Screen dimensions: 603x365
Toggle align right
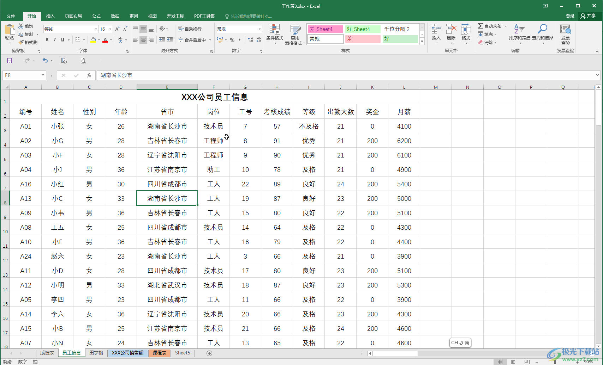point(151,40)
